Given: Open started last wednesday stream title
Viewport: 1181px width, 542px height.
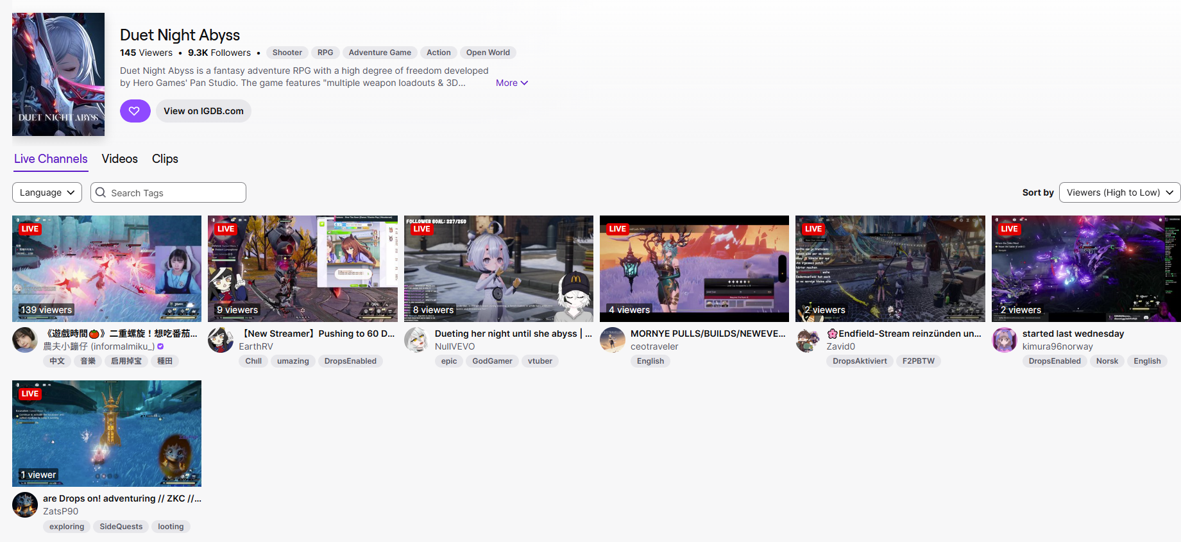Looking at the screenshot, I should [x=1073, y=334].
